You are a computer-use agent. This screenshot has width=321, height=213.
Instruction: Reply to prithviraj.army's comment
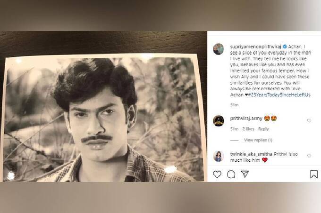(x=263, y=129)
